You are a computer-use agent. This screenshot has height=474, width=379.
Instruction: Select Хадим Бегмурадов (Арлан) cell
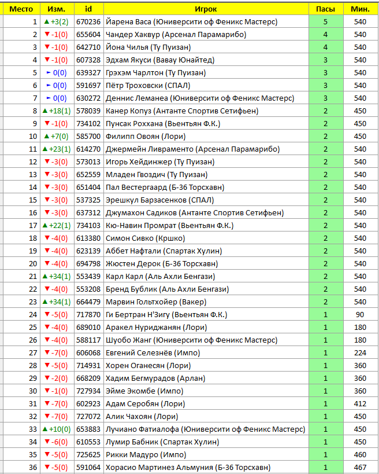pos(206,378)
